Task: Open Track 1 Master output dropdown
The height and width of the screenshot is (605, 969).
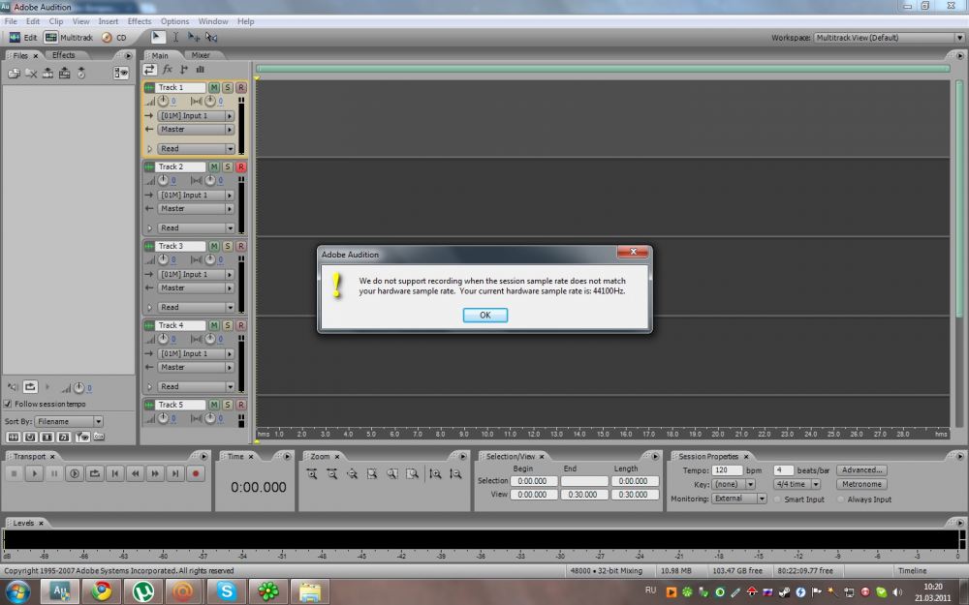Action: [196, 130]
